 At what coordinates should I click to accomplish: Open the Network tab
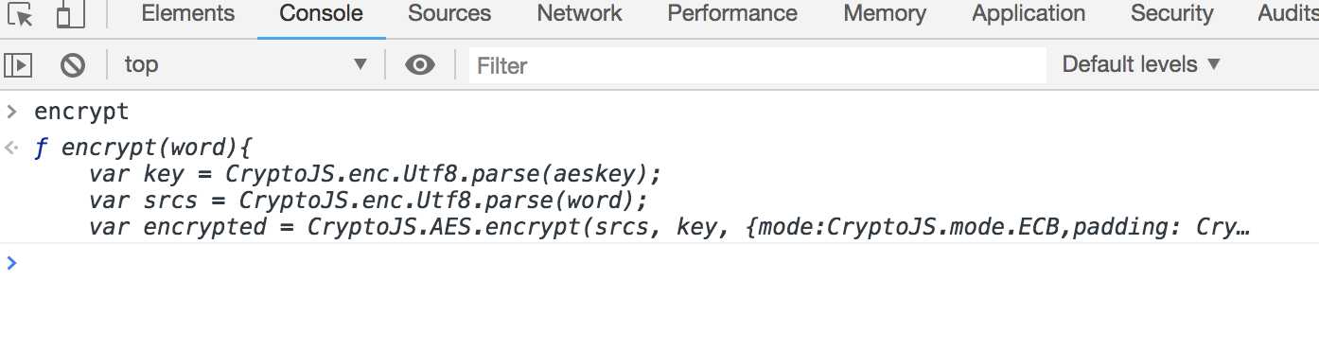[579, 14]
